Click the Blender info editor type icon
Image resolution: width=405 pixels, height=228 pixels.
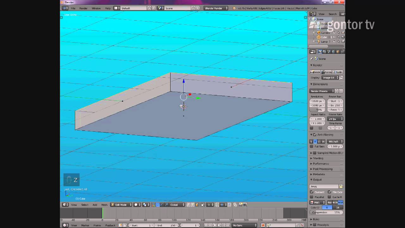click(x=65, y=8)
